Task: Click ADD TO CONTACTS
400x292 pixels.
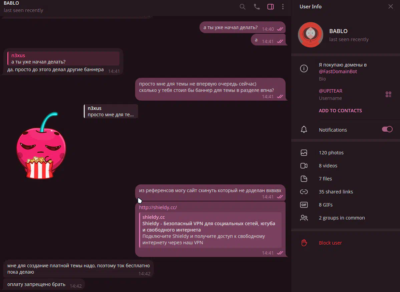Action: coord(340,111)
